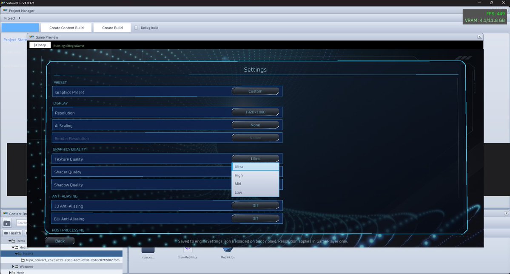Click the back arrow folder icon in Content Browser

7,223
